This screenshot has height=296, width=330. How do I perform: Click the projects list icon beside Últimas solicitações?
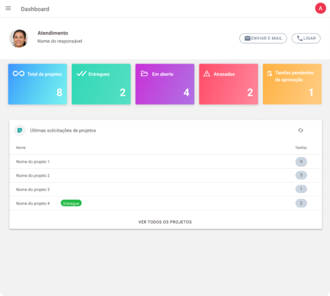(20, 130)
